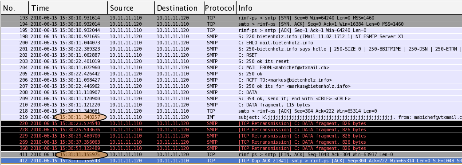The width and height of the screenshot is (462, 165).
Task: Select packet 193 SYN row
Action: [231, 18]
